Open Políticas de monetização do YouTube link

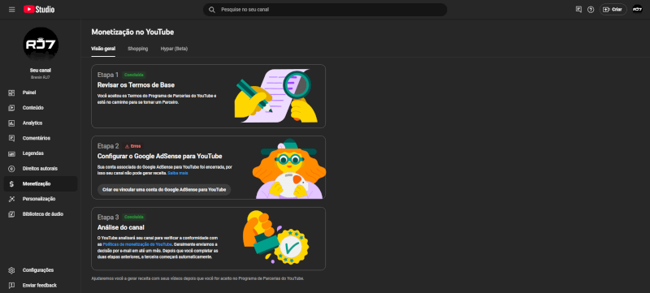[x=137, y=244]
